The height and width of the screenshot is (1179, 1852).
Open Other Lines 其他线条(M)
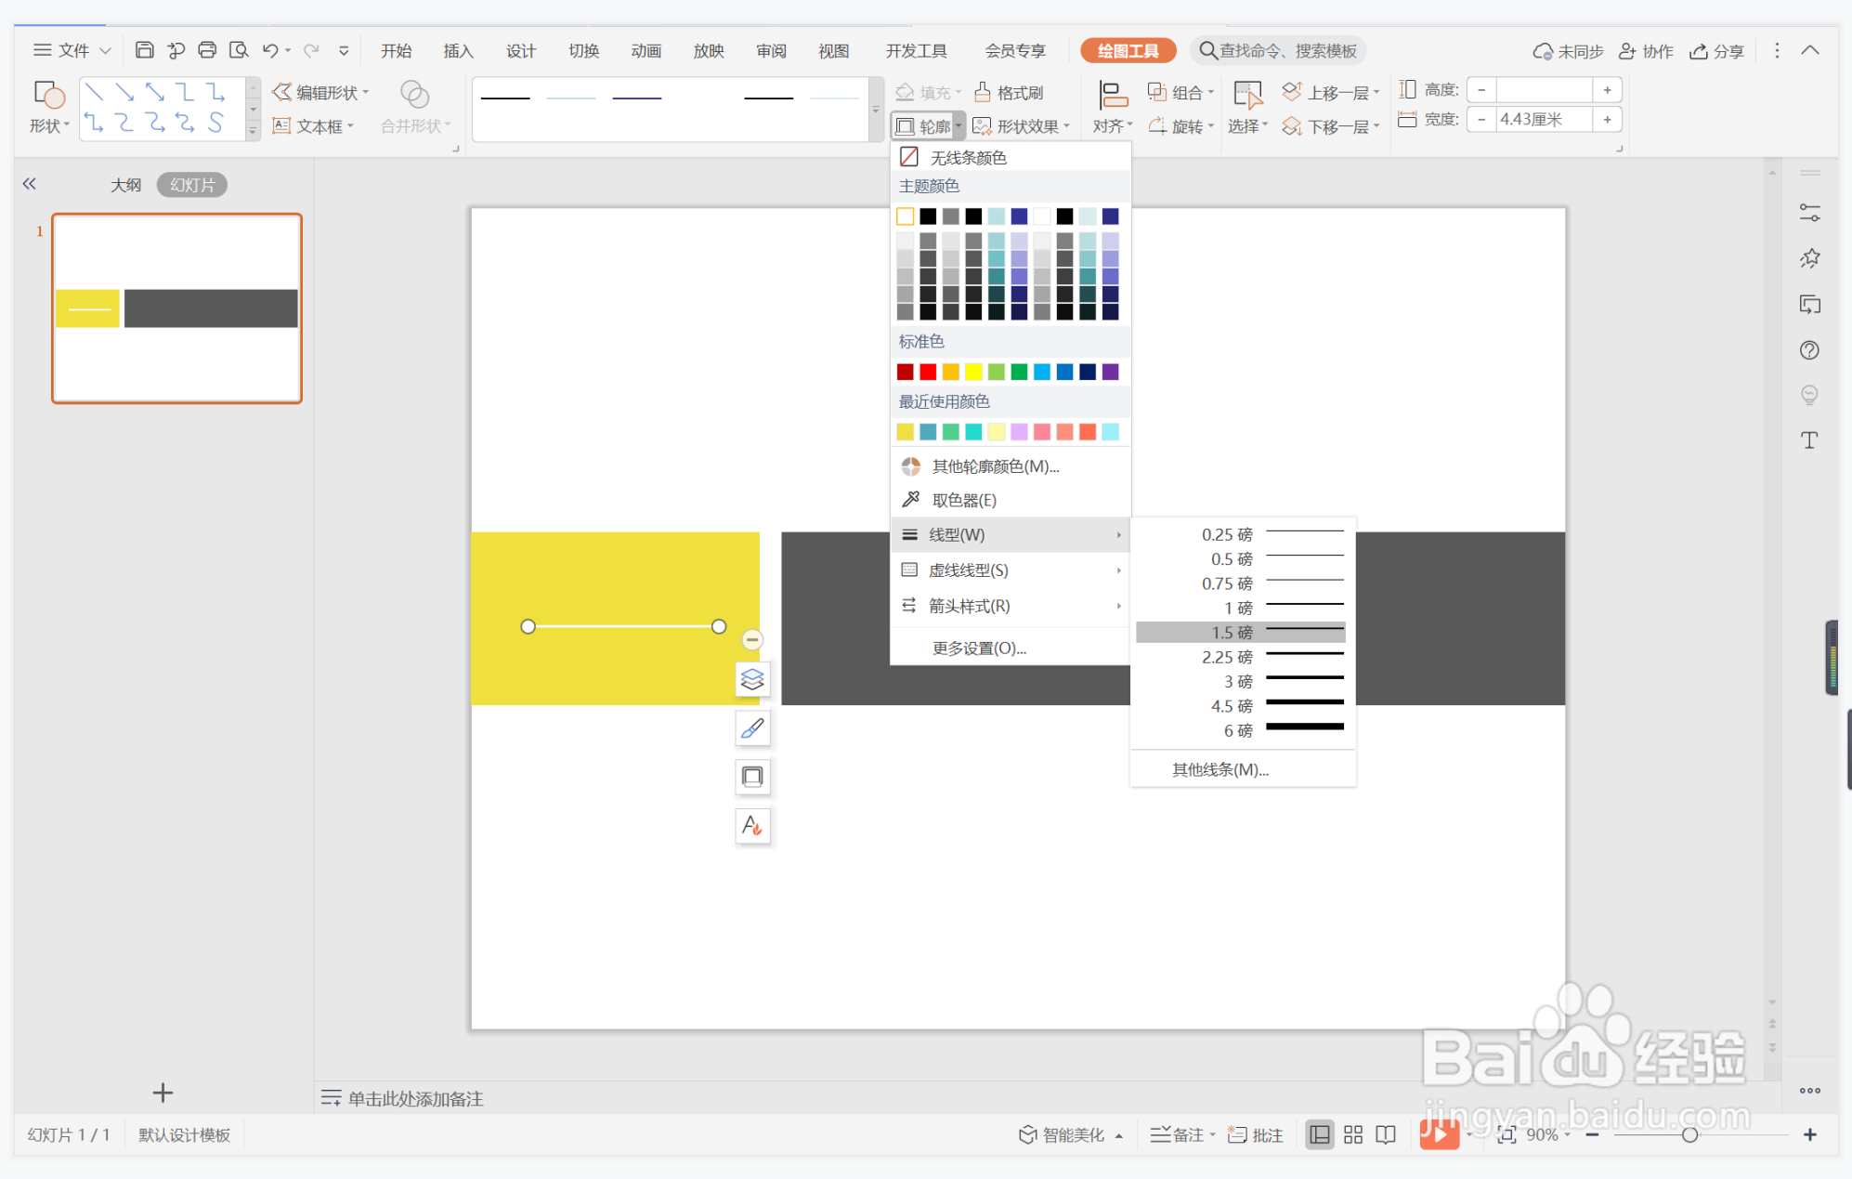click(1243, 769)
